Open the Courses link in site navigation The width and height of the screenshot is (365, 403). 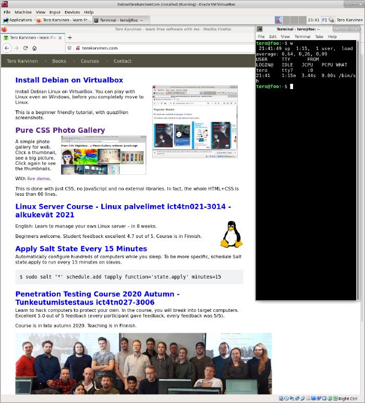pyautogui.click(x=90, y=61)
